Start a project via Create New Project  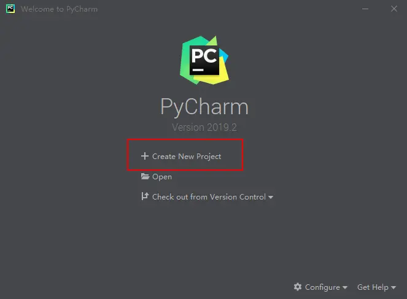[x=187, y=157]
